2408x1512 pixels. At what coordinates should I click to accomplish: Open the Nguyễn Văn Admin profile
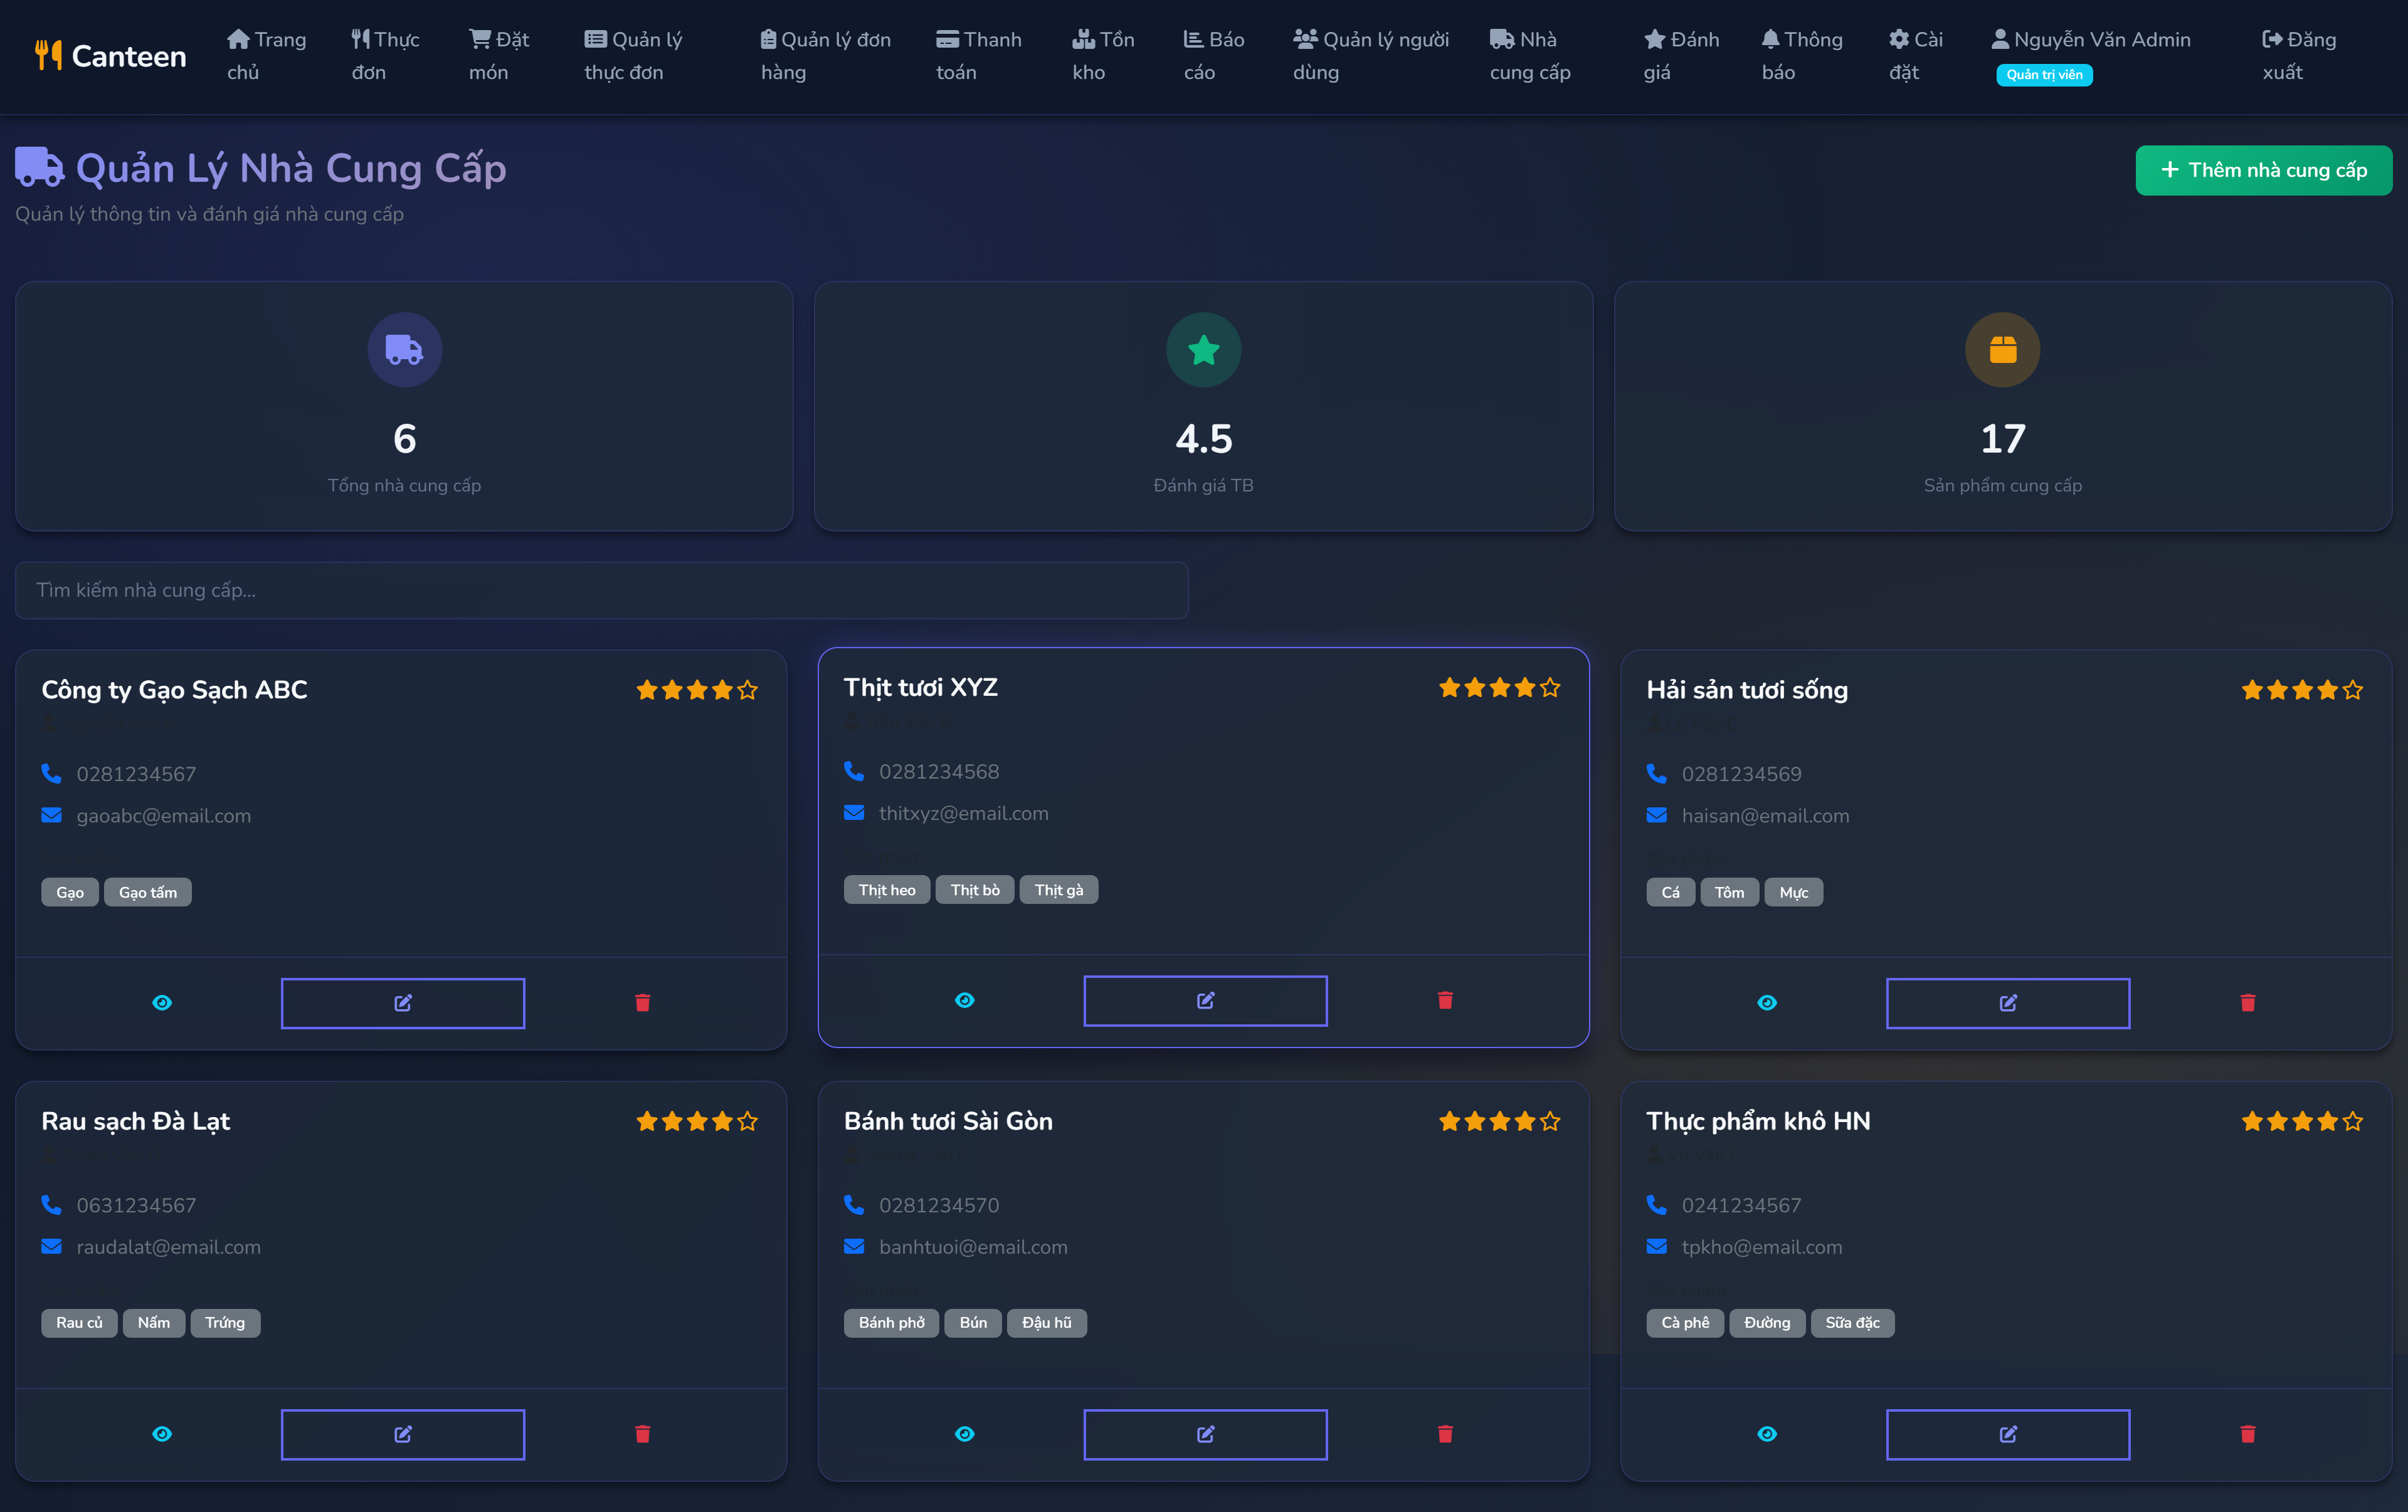[x=2091, y=56]
